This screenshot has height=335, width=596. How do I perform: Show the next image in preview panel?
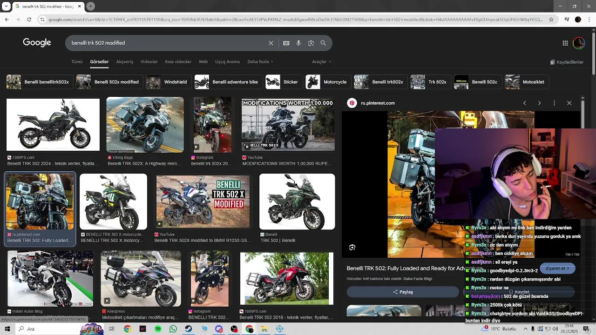539,103
